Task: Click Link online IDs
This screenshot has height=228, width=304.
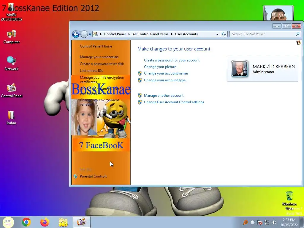Action: click(91, 71)
